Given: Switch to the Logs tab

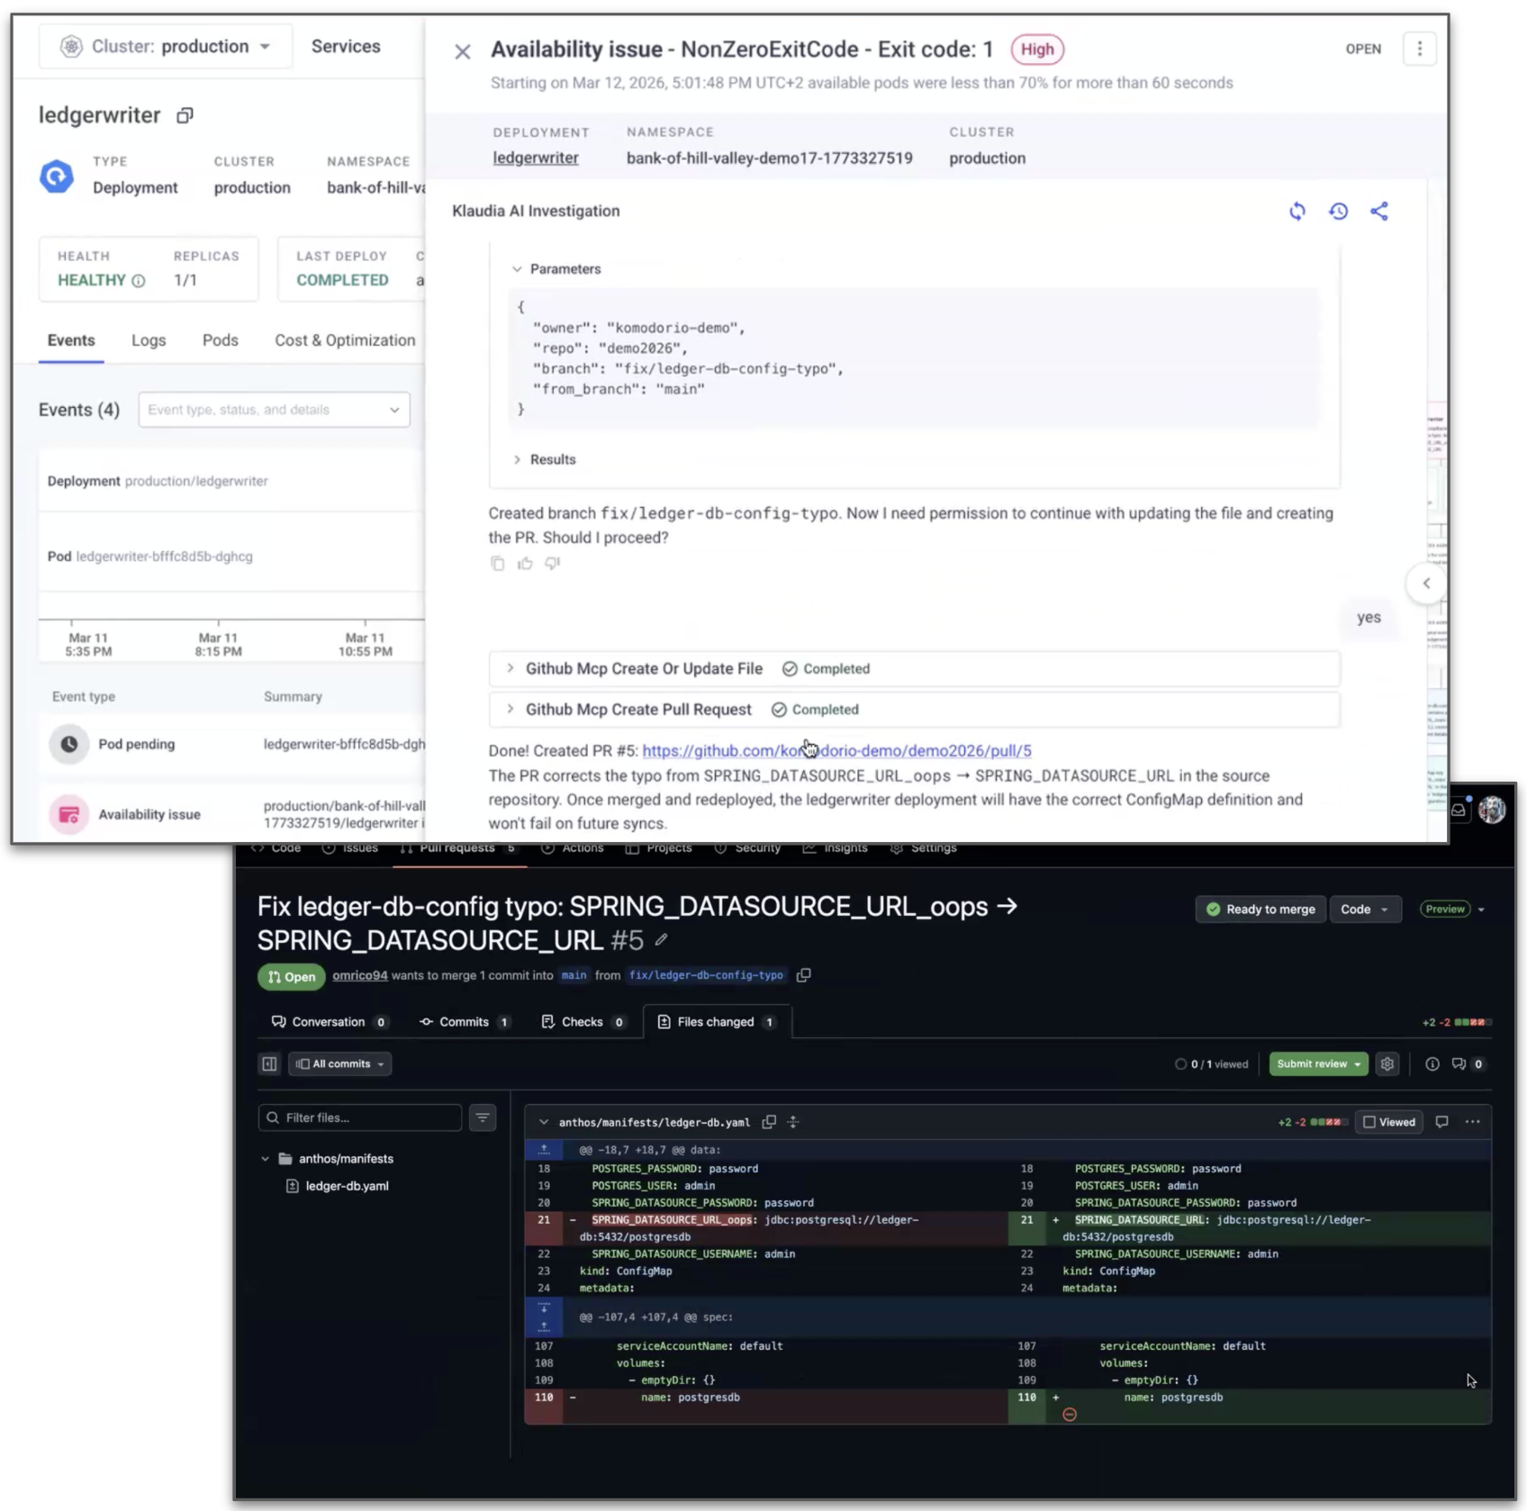Looking at the screenshot, I should click(x=149, y=340).
